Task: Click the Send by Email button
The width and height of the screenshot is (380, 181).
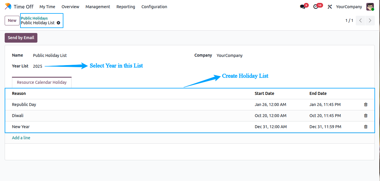Action: (21, 38)
